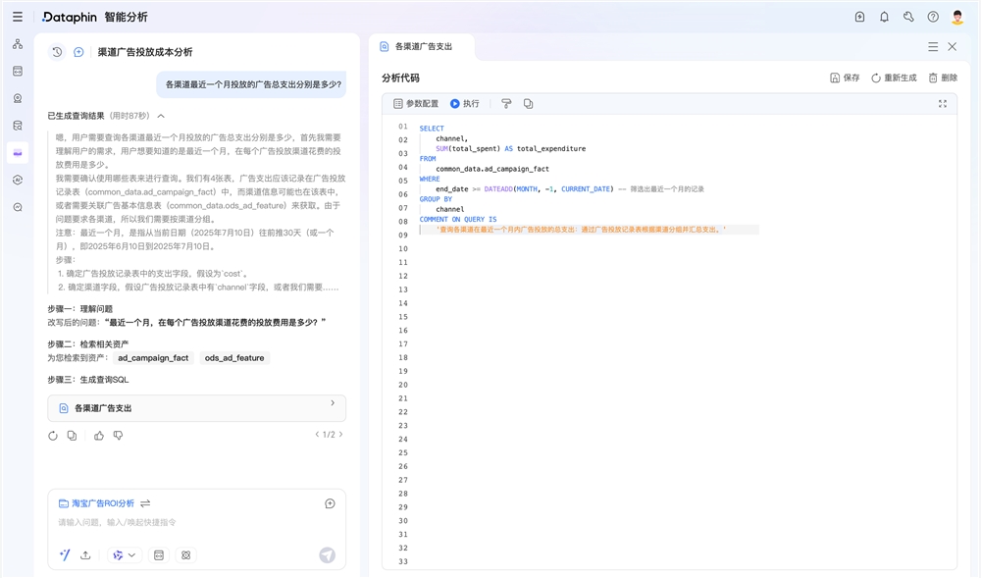Viewport: 981px width, 578px height.
Task: Give thumbs up to the answer
Action: 99,436
